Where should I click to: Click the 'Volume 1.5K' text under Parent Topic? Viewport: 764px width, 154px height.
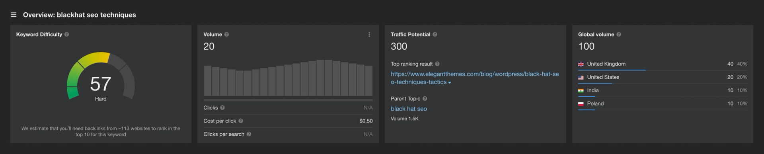(x=404, y=119)
